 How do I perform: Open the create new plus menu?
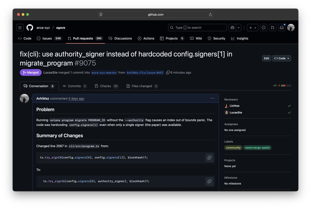252,27
